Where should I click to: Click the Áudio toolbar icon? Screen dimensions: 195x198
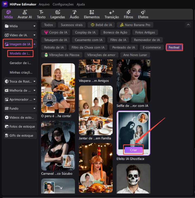(x=74, y=12)
